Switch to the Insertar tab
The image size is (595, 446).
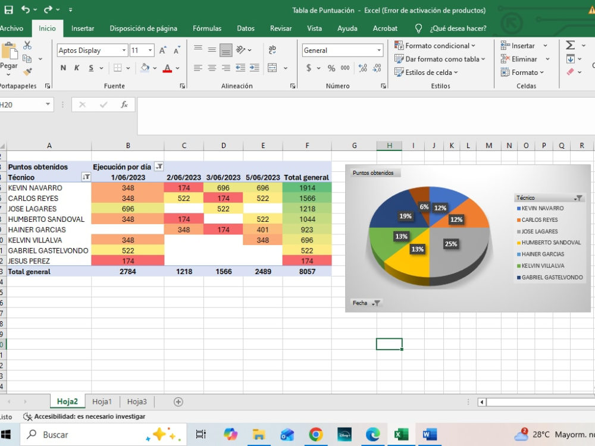coord(83,29)
